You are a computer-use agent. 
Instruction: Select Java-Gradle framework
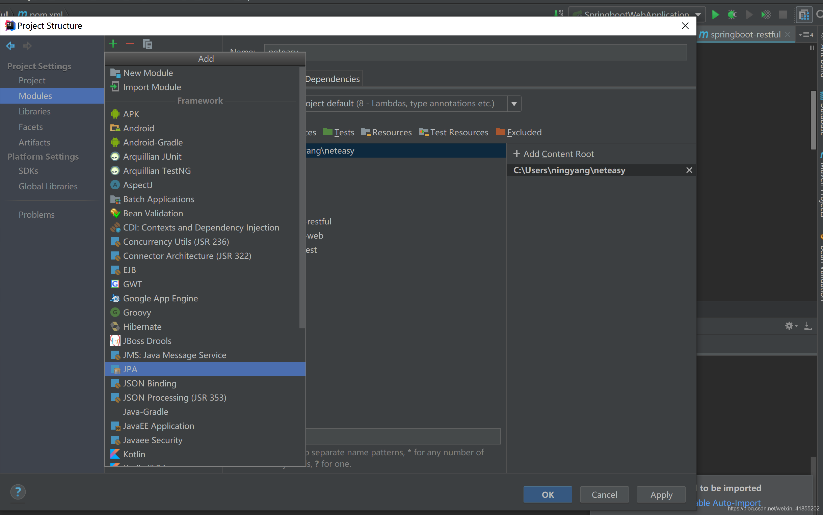205,412
